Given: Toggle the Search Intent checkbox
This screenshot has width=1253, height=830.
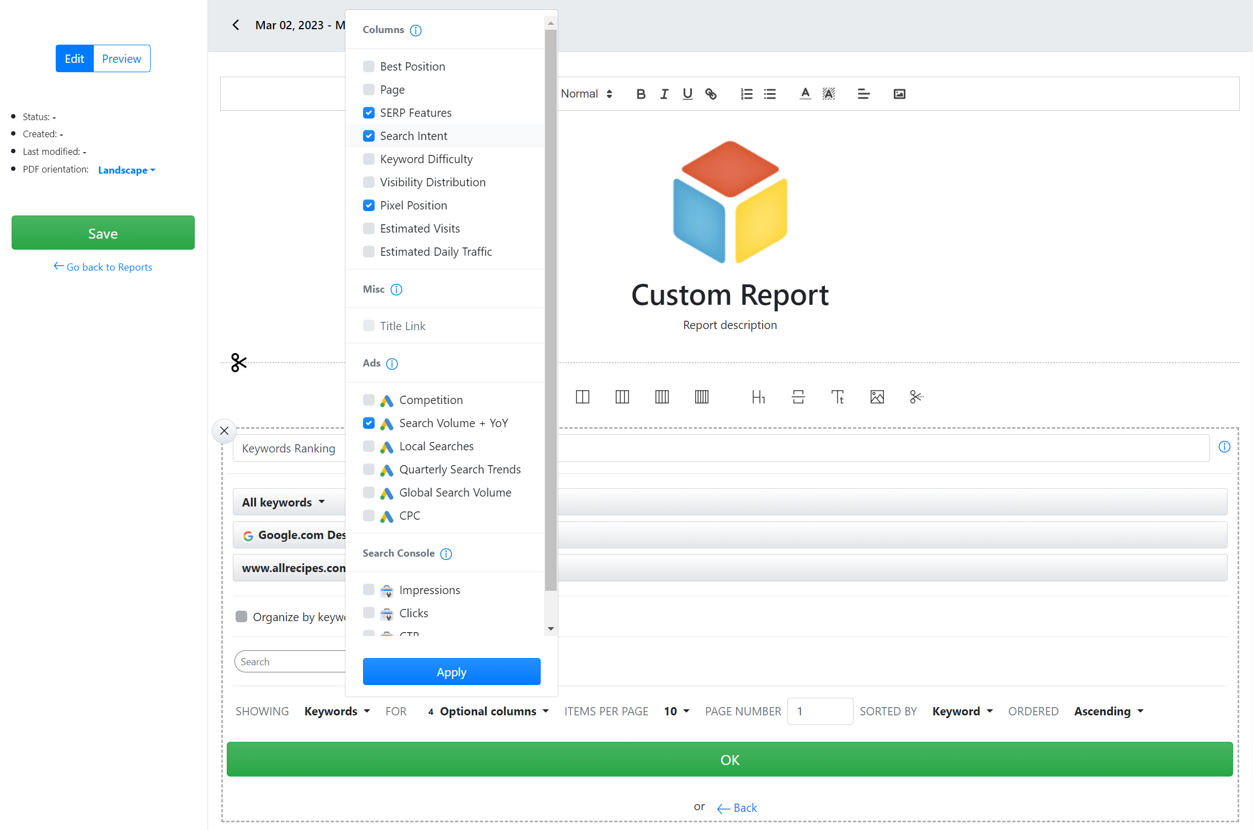Looking at the screenshot, I should 368,135.
